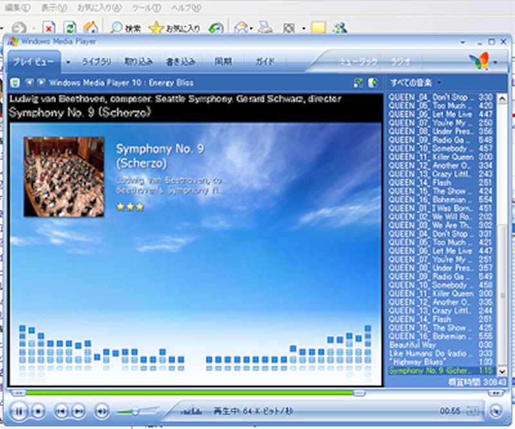
Task: Click the seek bar position handle
Action: [359, 393]
